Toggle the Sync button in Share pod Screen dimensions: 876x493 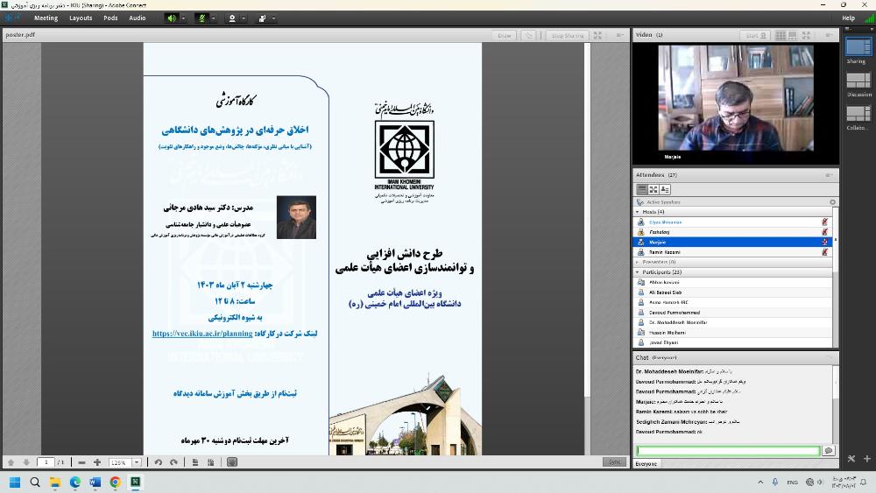(x=615, y=462)
